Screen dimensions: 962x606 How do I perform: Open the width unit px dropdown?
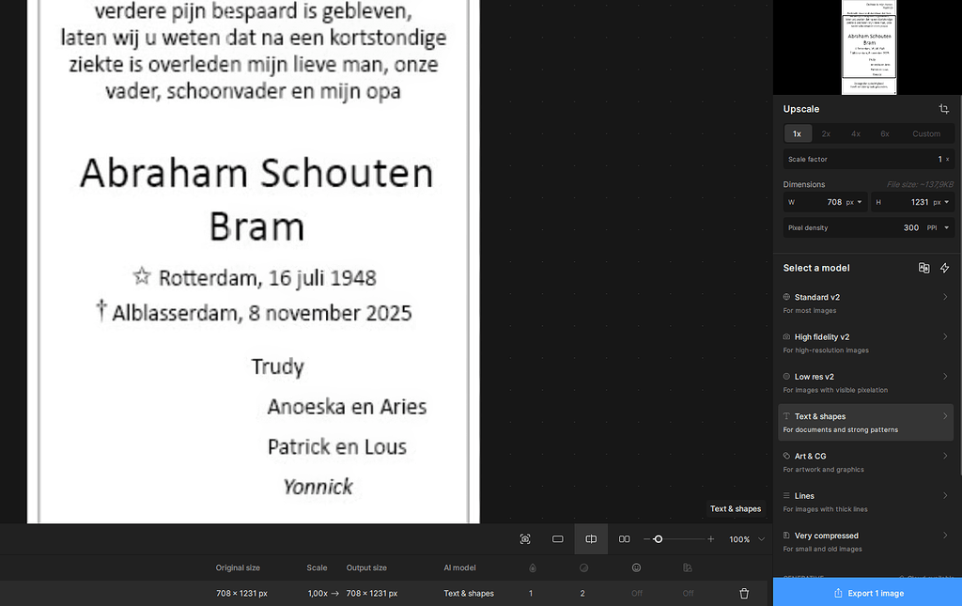click(x=853, y=202)
